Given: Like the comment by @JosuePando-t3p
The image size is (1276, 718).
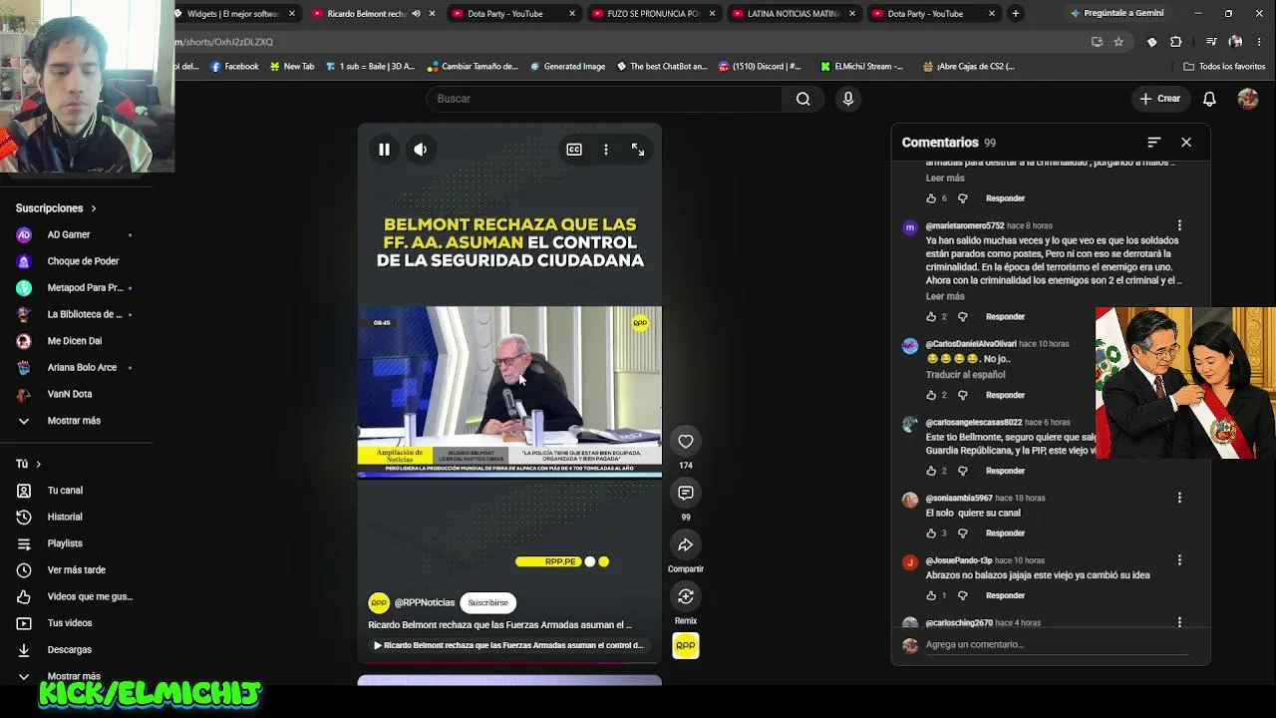Looking at the screenshot, I should coord(931,595).
